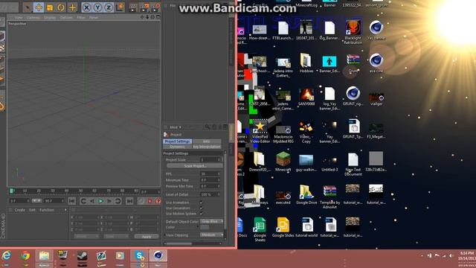
Task: Toggle the Z axis lock
Action: point(109,7)
